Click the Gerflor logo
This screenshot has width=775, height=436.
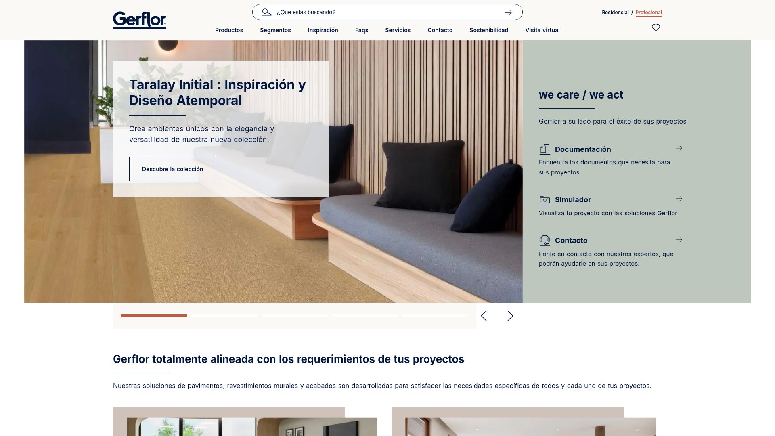[139, 20]
